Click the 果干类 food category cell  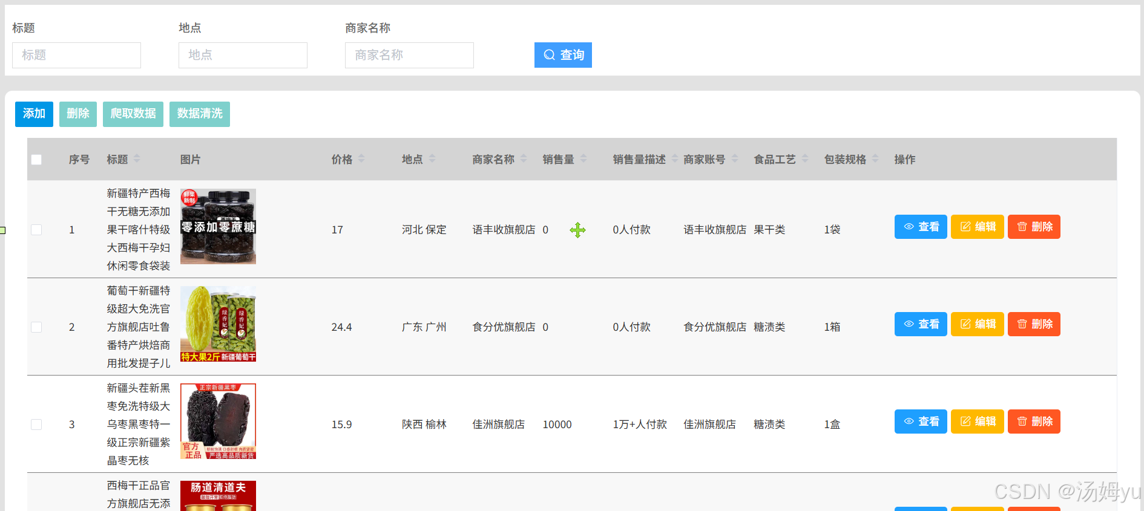[x=769, y=230]
